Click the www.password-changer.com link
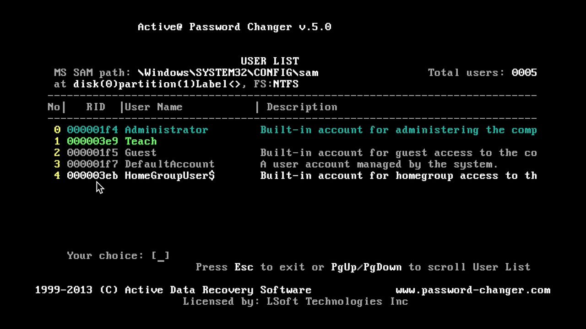586x329 pixels. [473, 290]
